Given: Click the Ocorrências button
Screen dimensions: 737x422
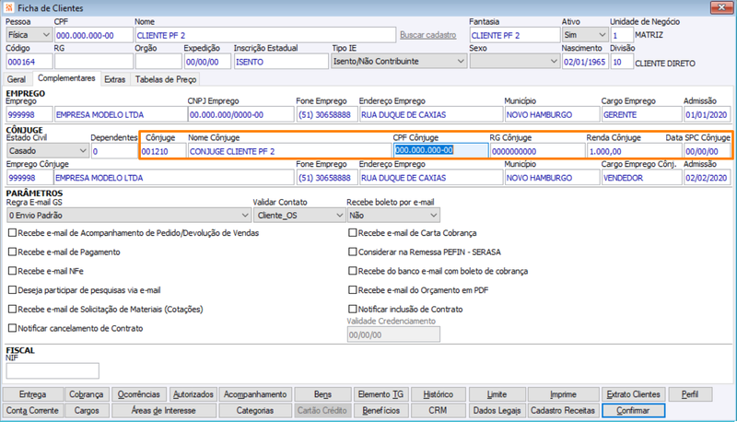Looking at the screenshot, I should [x=139, y=394].
